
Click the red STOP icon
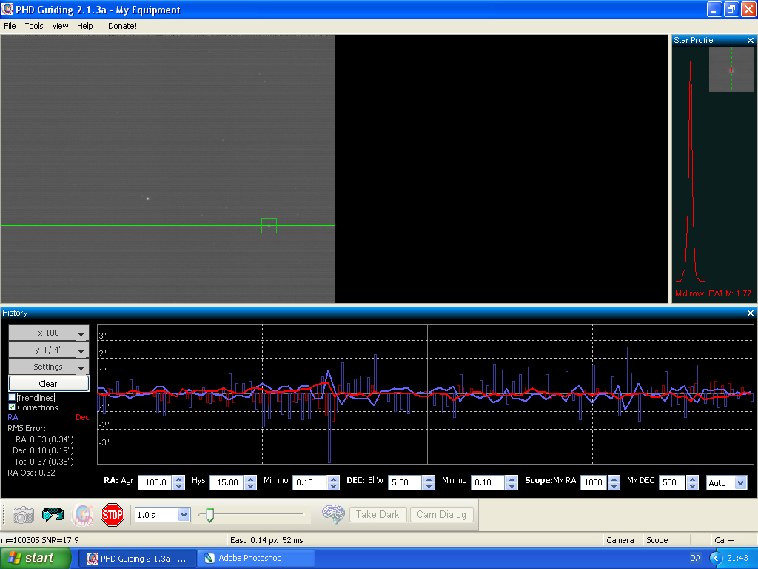(x=113, y=515)
